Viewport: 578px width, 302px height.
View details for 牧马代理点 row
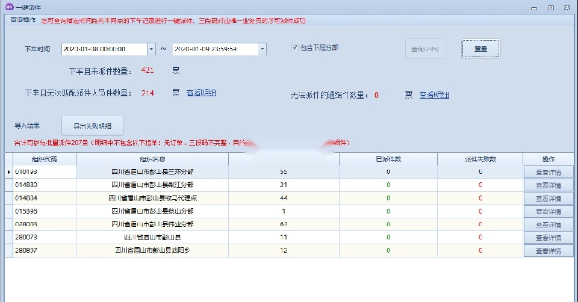[x=548, y=199]
